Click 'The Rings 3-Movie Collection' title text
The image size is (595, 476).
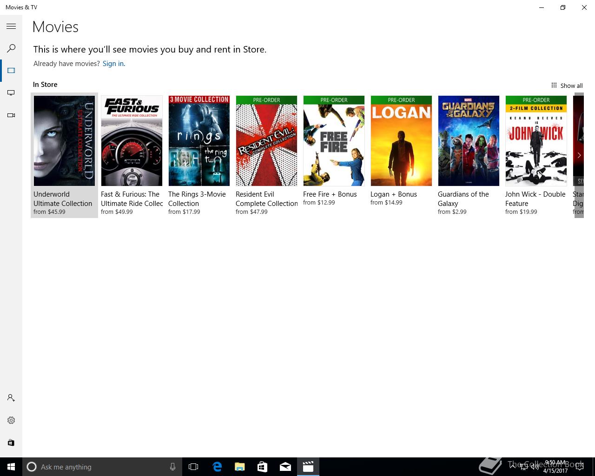pyautogui.click(x=197, y=199)
